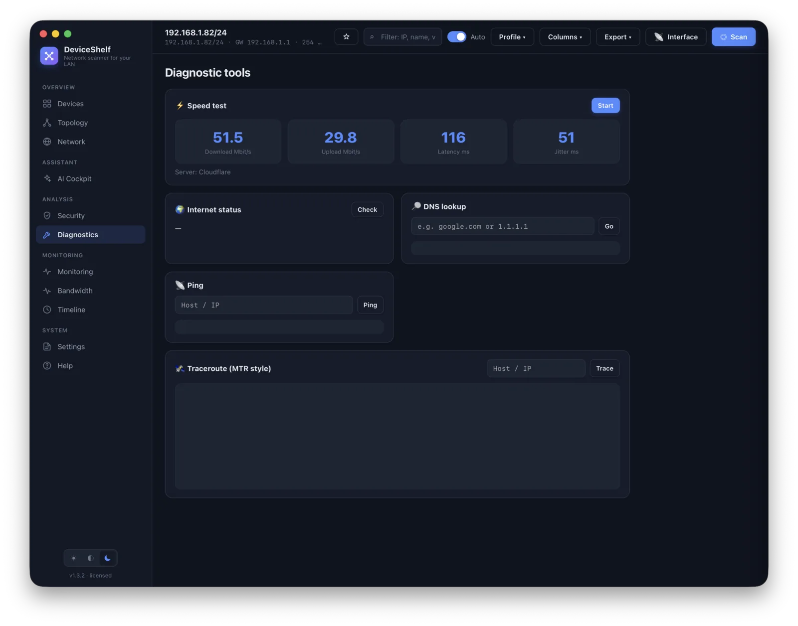
Task: Click the Ping button
Action: pyautogui.click(x=370, y=305)
